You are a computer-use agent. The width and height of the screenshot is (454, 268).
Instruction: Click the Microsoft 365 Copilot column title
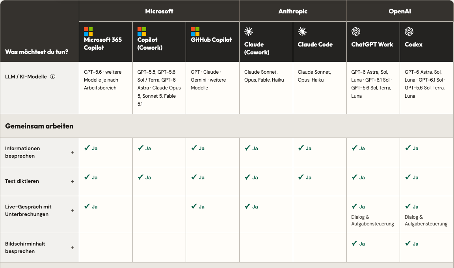[103, 44]
